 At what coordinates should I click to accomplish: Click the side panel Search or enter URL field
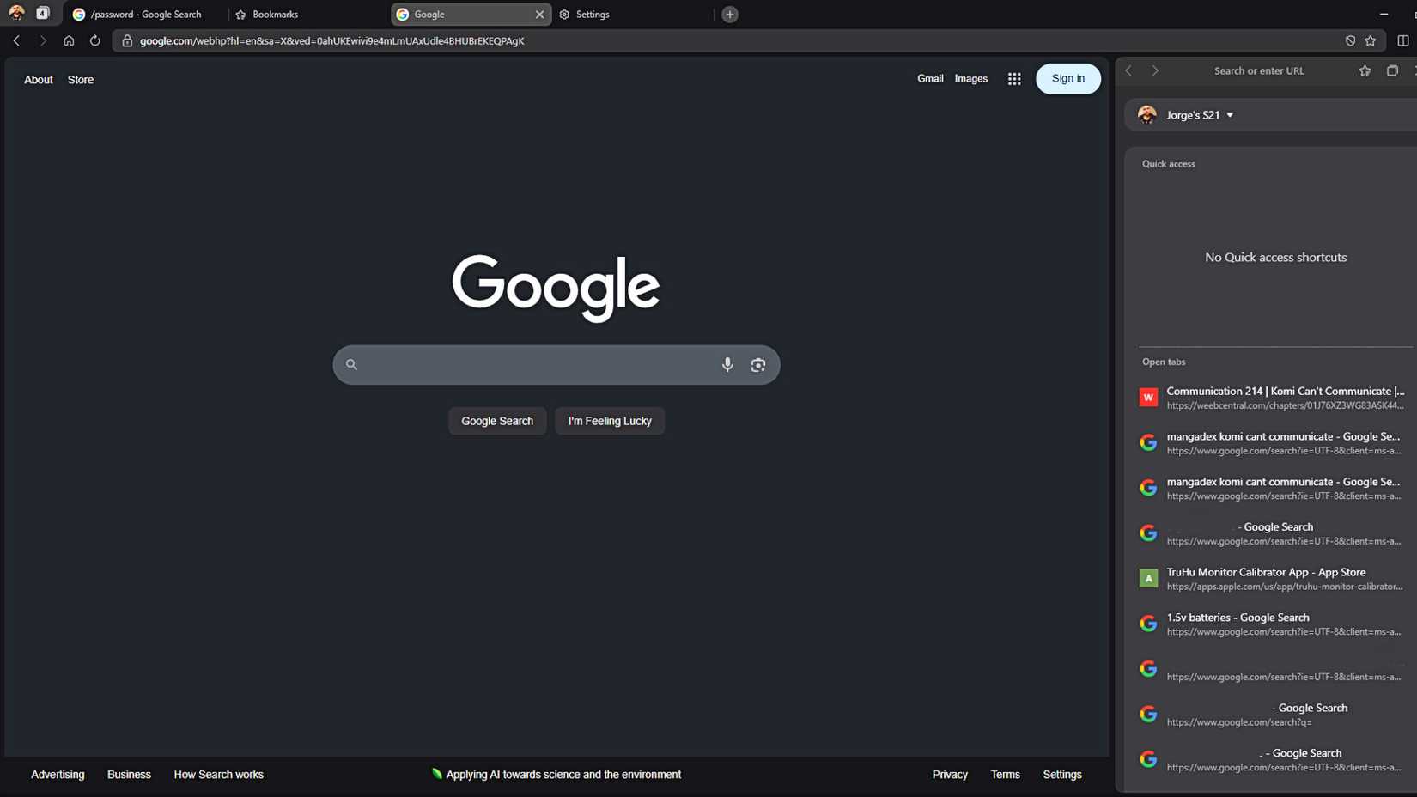(1259, 70)
